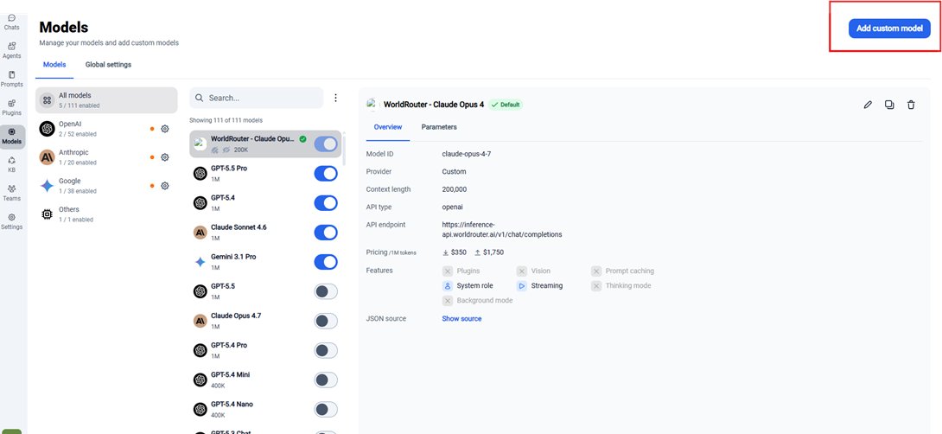Open the KB sidebar icon
The height and width of the screenshot is (434, 942).
click(x=11, y=165)
